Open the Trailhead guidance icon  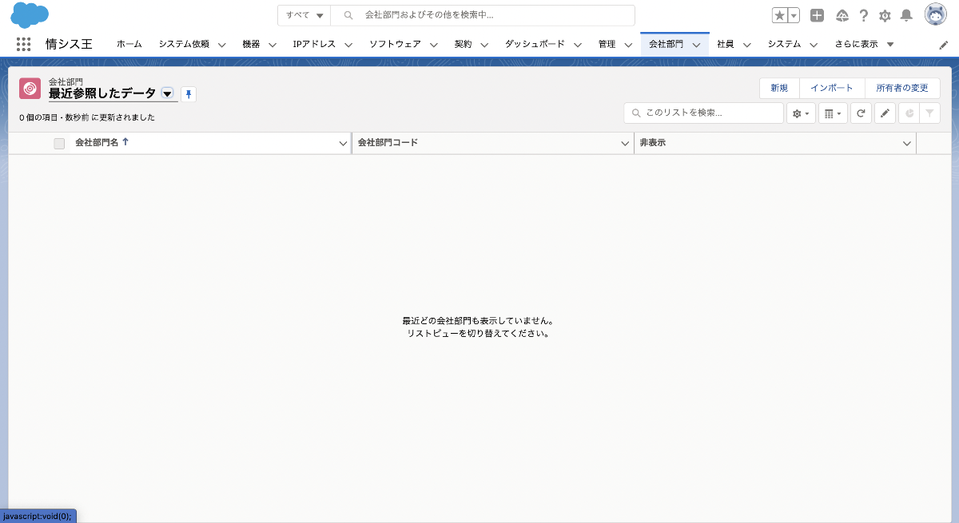842,15
